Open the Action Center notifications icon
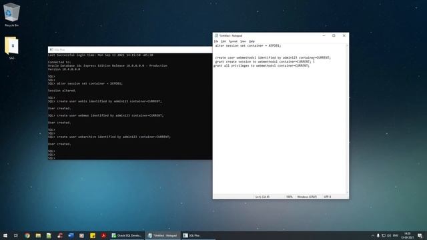Image resolution: width=427 pixels, height=240 pixels. point(420,235)
